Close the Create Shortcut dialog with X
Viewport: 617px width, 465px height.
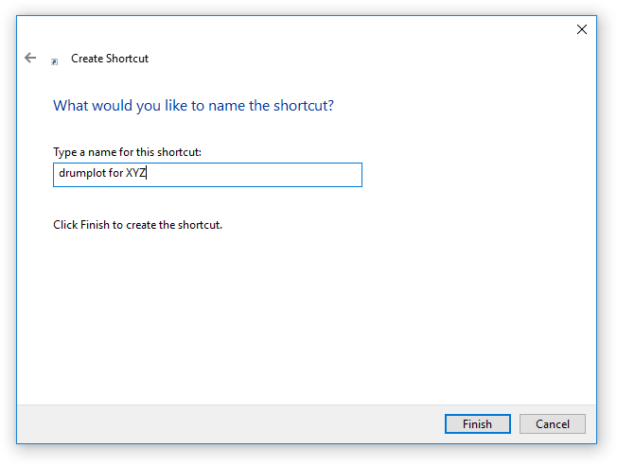(x=582, y=29)
